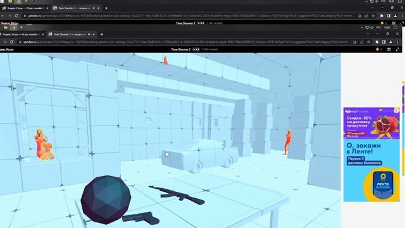405x228 pixels.
Task: Open the three-dot Chrome menu in rear window
Action: (x=402, y=16)
